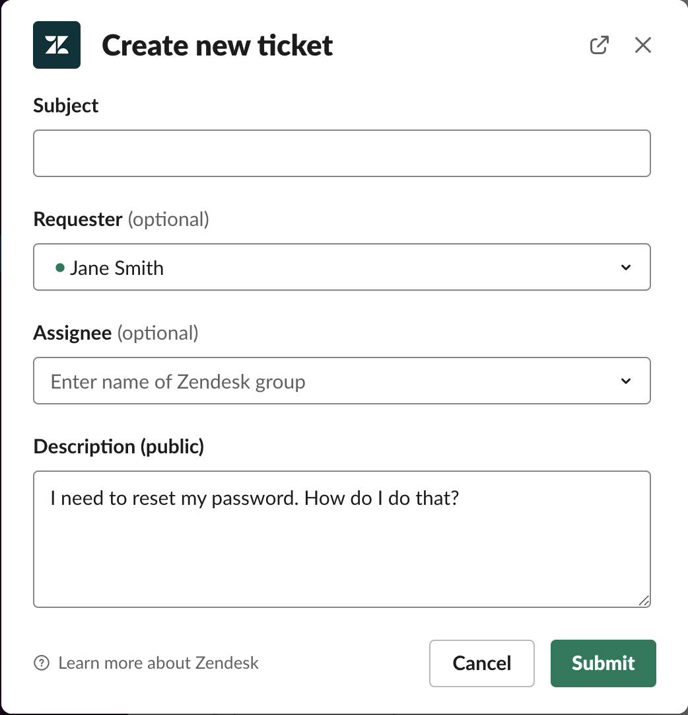Click the green status dot beside Jane Smith

point(60,268)
